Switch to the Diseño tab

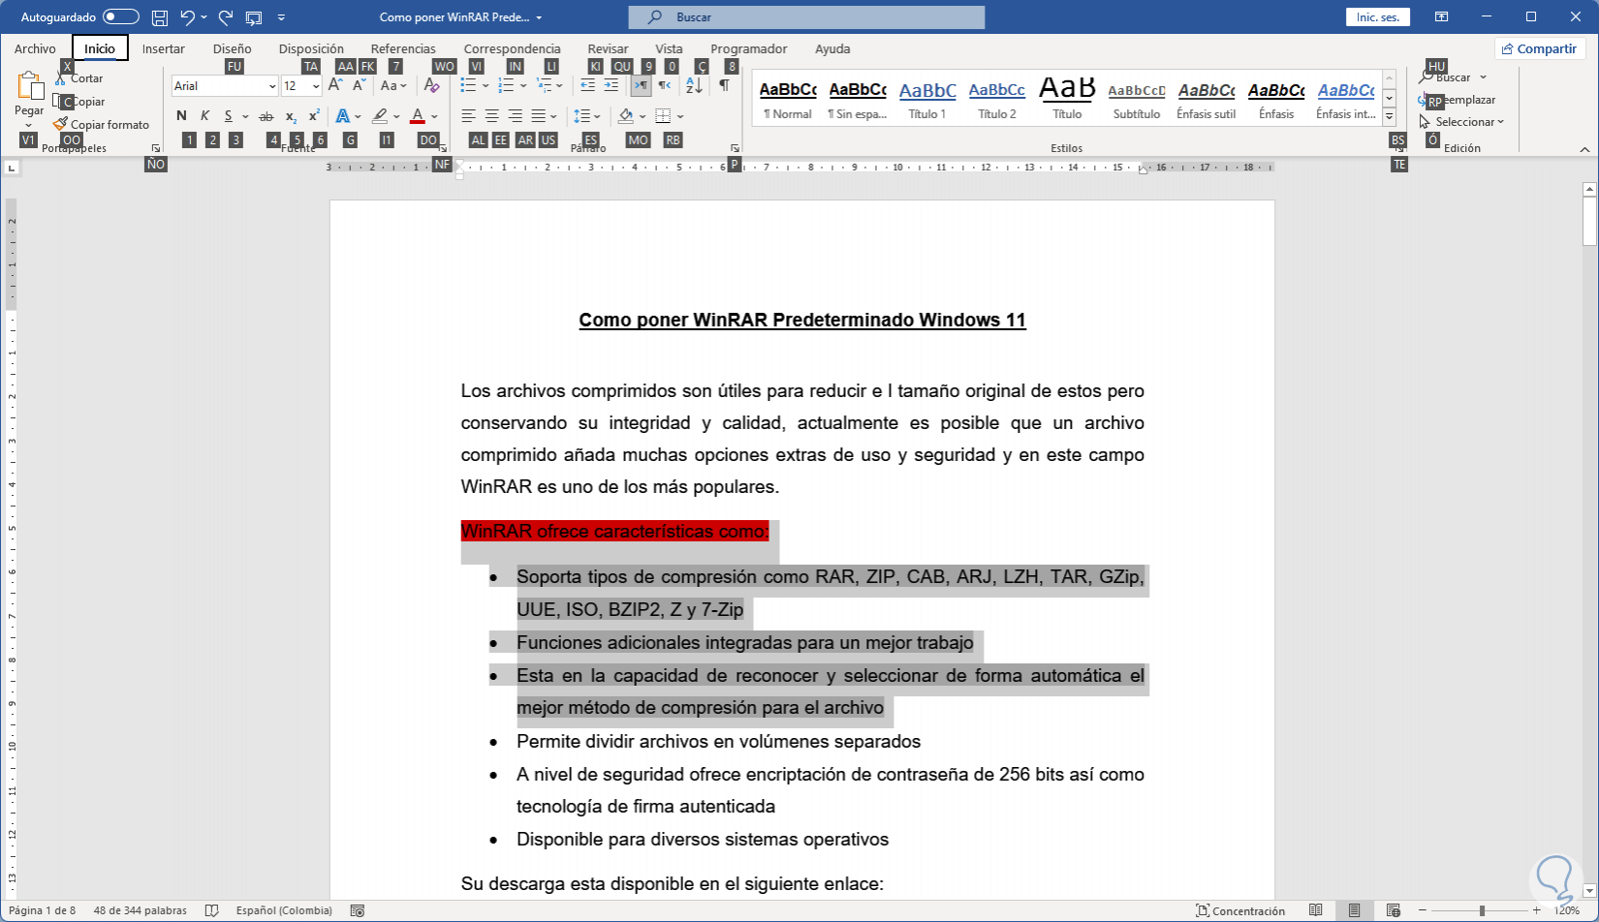(233, 48)
